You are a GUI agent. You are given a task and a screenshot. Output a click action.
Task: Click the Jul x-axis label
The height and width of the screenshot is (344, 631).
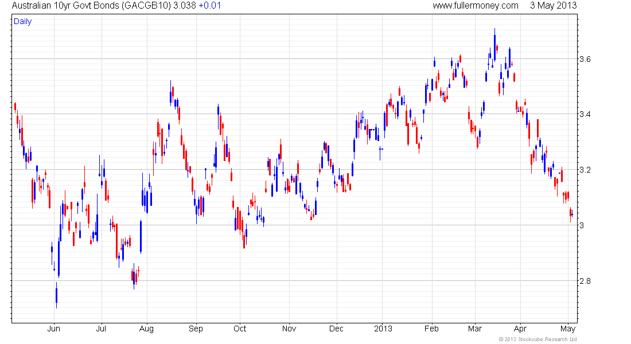101,329
